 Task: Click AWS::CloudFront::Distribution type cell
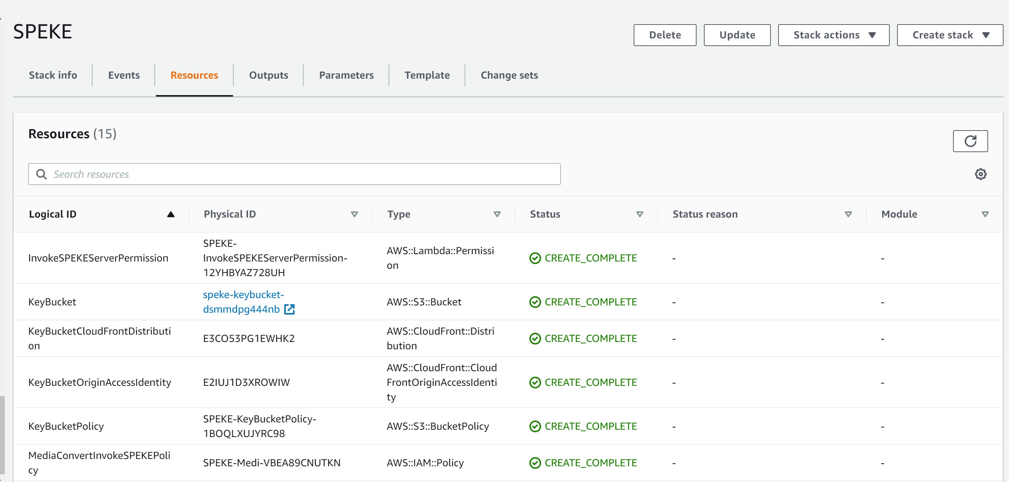440,338
